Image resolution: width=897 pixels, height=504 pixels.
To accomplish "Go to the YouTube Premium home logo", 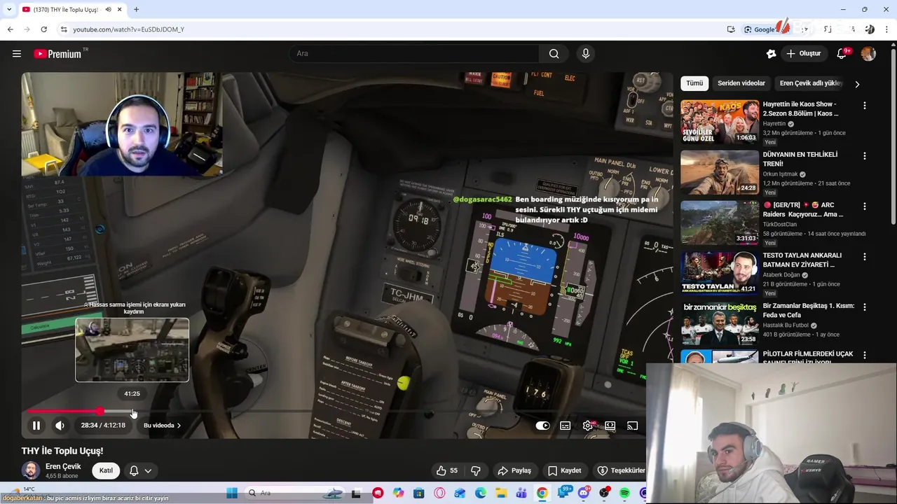I will (x=58, y=54).
